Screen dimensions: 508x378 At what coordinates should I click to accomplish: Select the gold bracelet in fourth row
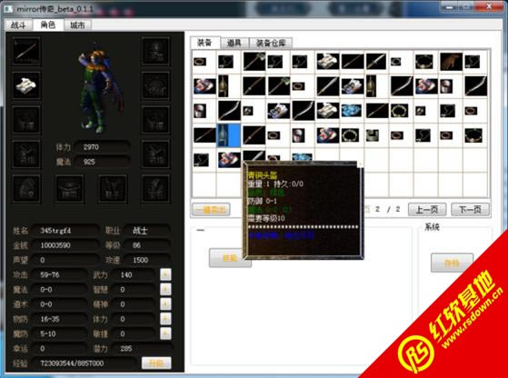pyautogui.click(x=351, y=135)
